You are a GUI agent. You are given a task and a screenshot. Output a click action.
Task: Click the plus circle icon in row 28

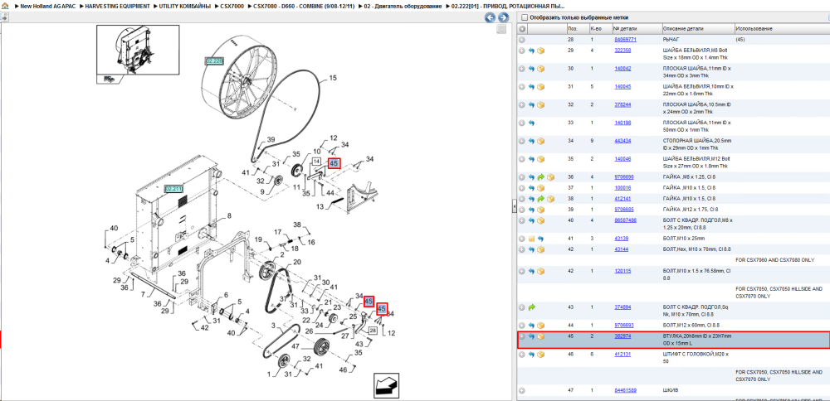point(522,40)
